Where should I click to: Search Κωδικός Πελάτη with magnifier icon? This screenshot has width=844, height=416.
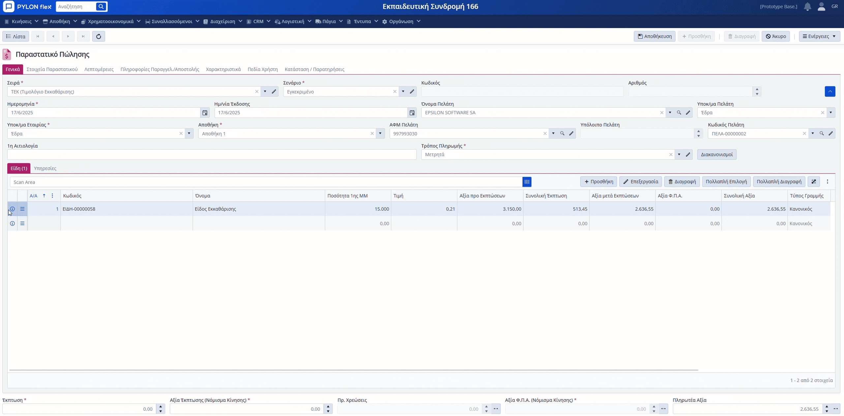822,133
